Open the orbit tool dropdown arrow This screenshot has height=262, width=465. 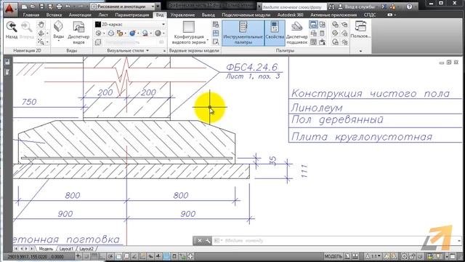(x=47, y=33)
